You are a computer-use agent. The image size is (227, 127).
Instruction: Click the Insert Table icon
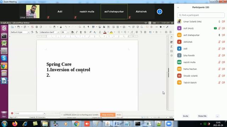coord(93,27)
